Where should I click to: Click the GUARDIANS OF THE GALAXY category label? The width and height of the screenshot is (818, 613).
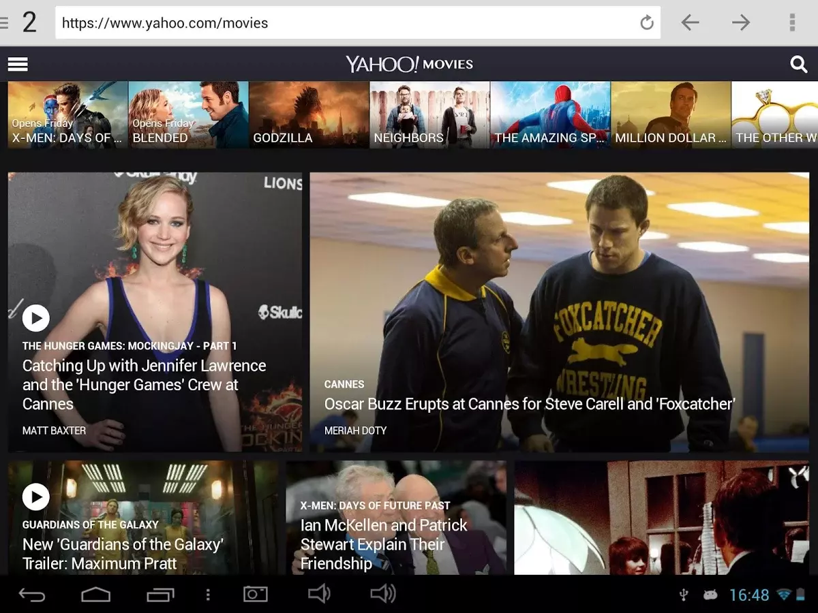pyautogui.click(x=90, y=525)
